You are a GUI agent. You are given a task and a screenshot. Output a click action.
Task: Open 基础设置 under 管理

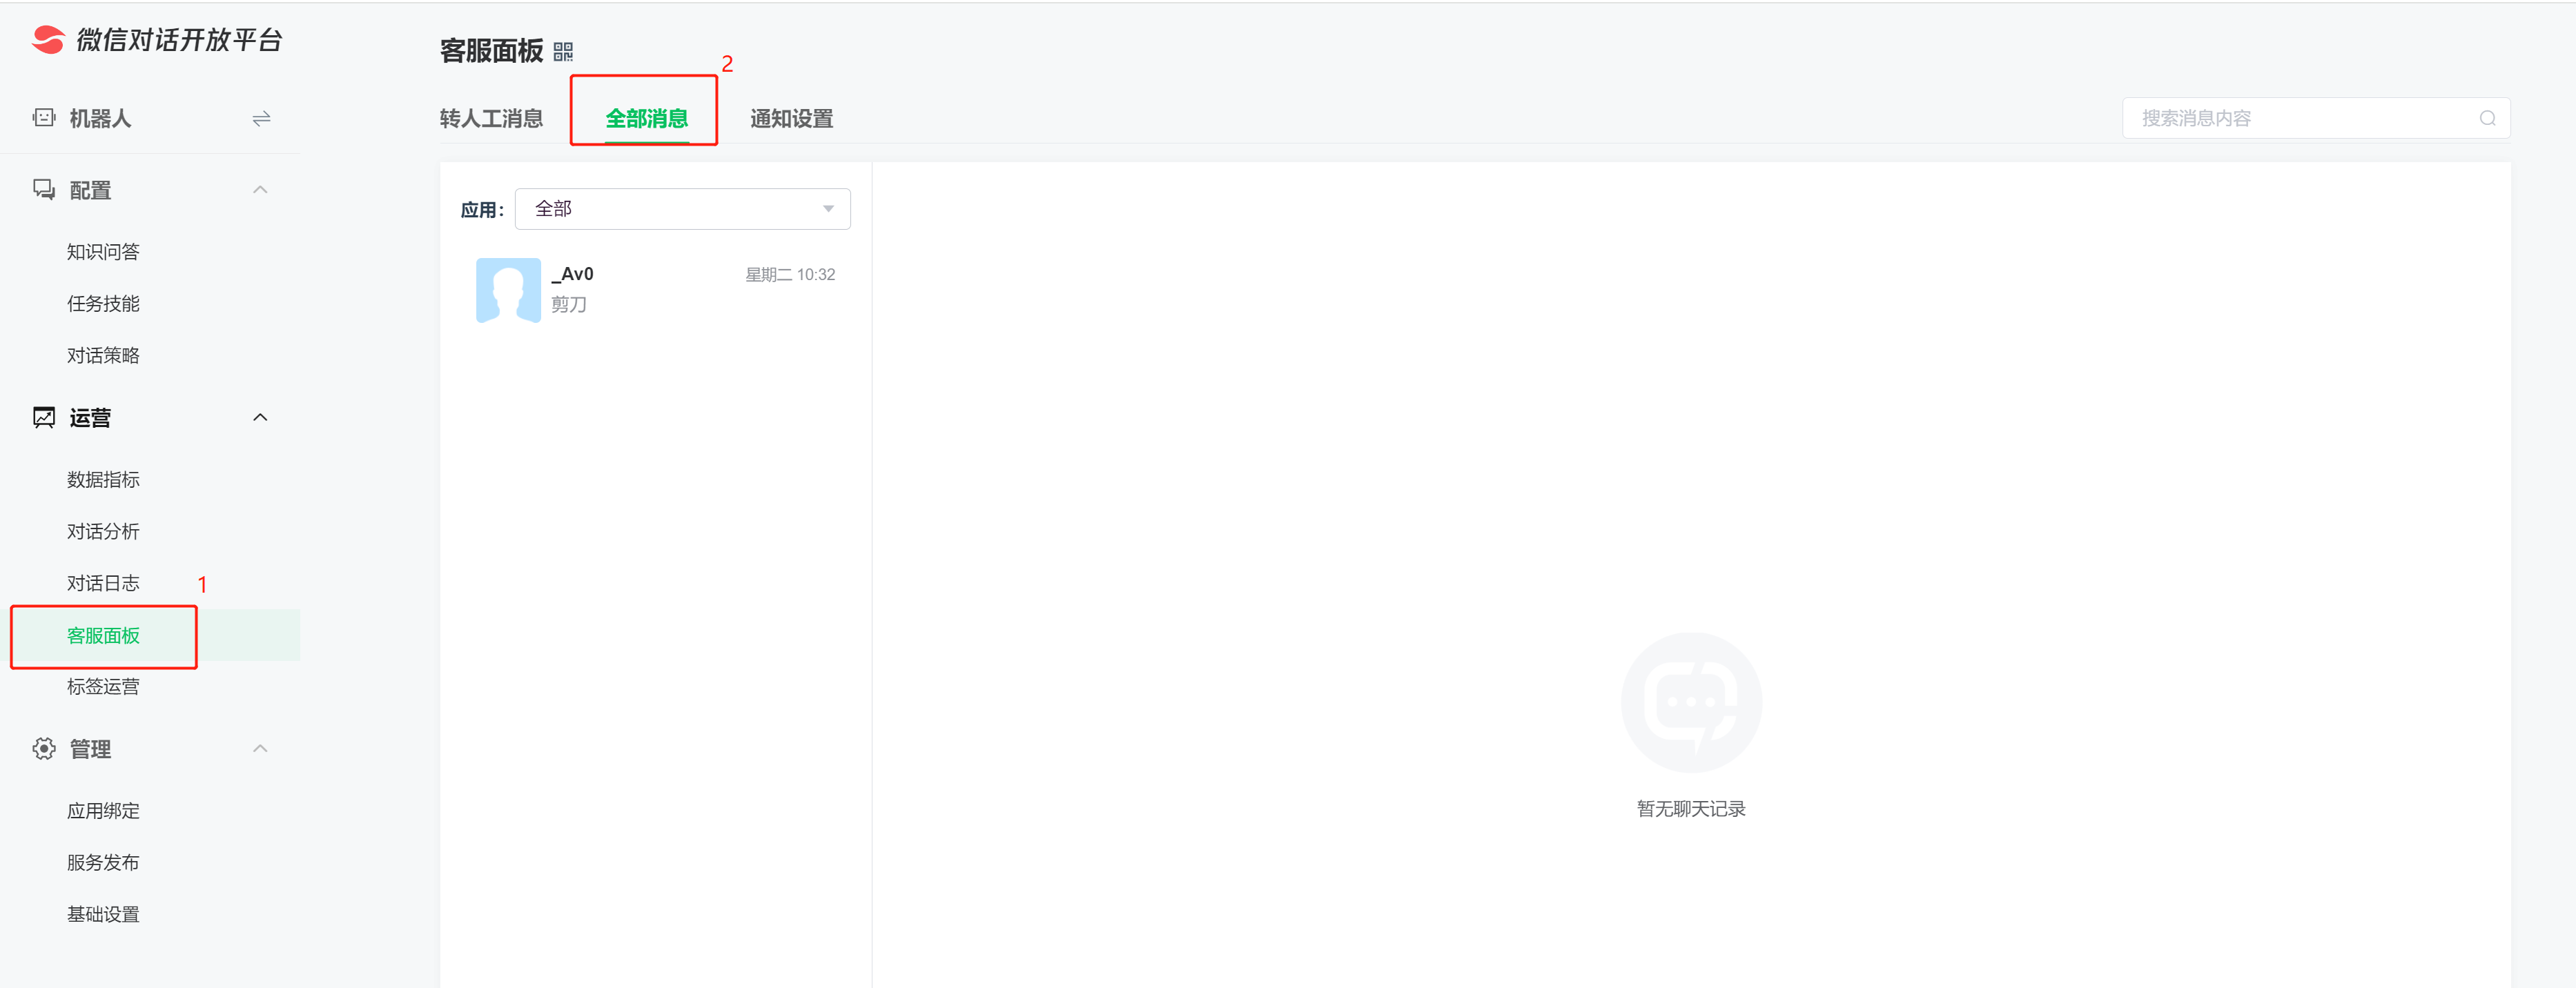tap(103, 915)
